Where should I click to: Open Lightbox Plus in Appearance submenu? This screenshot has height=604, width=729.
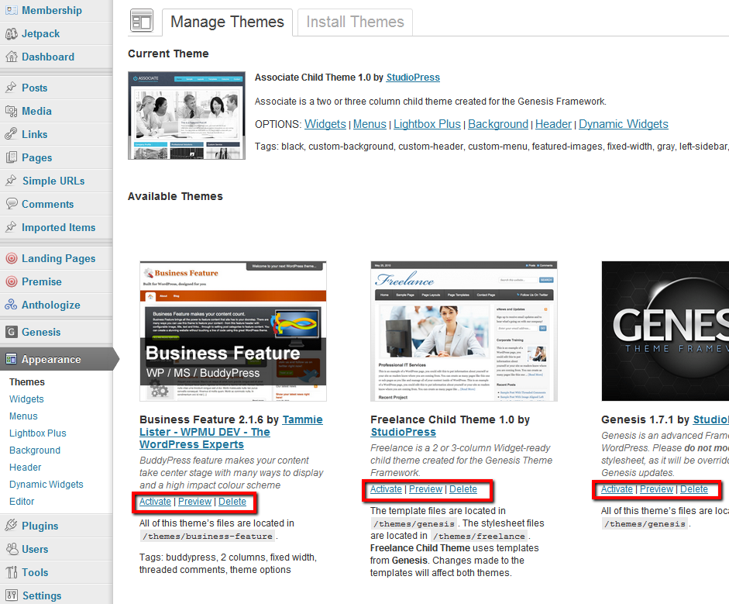coord(38,433)
